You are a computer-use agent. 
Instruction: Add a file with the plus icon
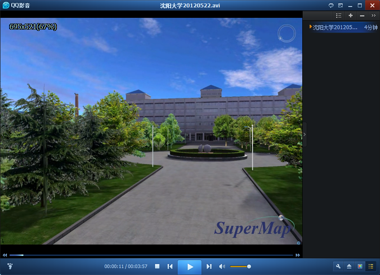350,16
